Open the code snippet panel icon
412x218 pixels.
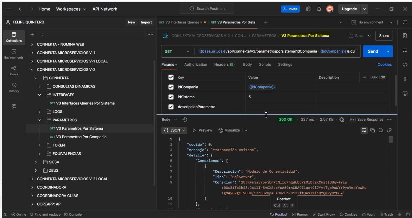405,65
